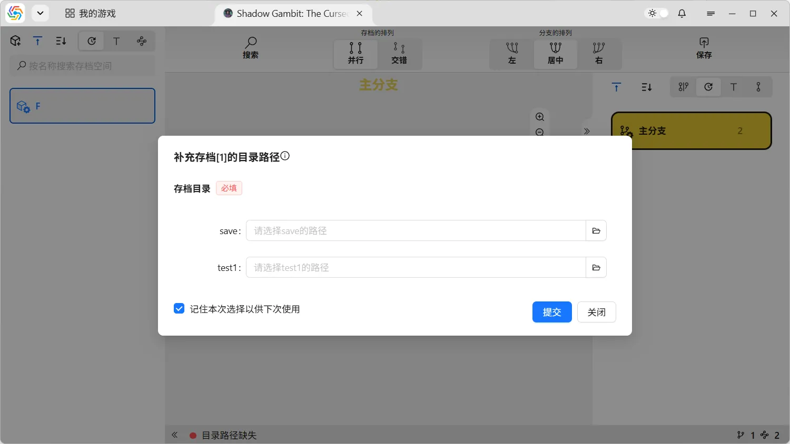Toggle the light/dark theme switch

(x=657, y=14)
